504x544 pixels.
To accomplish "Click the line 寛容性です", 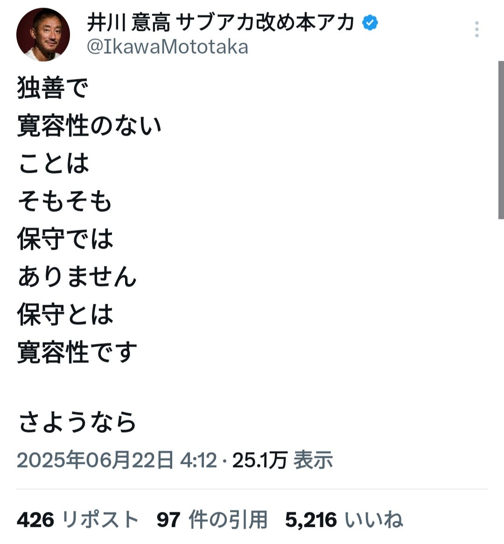I will (x=77, y=352).
